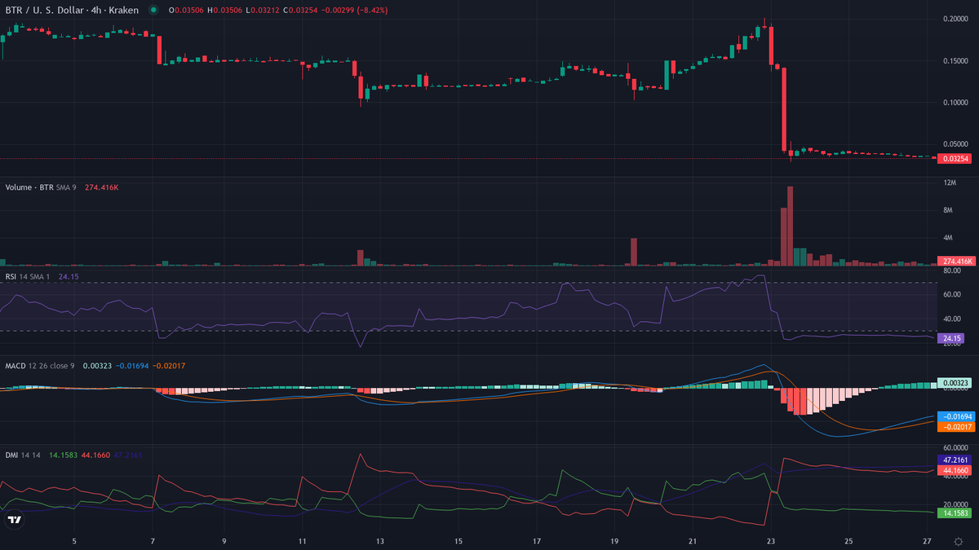Click date label 27 on time axis

click(x=928, y=541)
